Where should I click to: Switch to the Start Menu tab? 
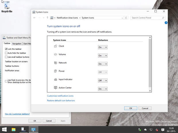point(27,44)
